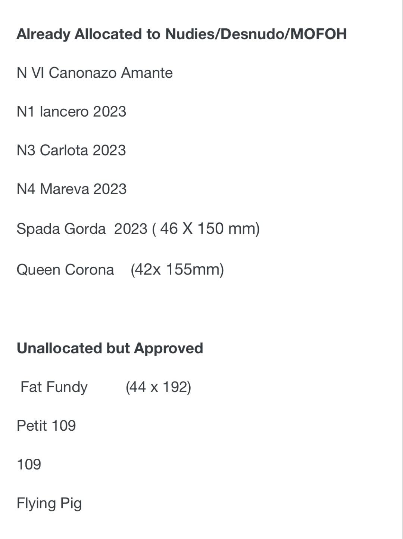Select the N1 lancero 2023 entry
The width and height of the screenshot is (403, 539).
[72, 112]
